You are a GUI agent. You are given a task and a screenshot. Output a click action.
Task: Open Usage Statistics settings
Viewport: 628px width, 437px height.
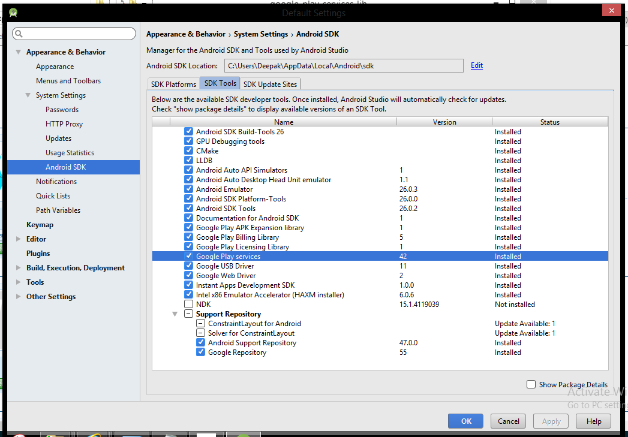70,153
